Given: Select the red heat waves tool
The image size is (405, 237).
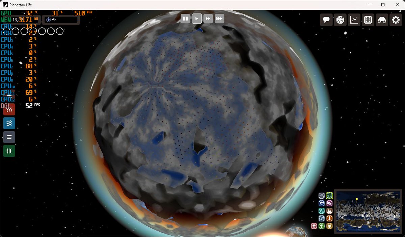Looking at the screenshot, I should tap(9, 110).
